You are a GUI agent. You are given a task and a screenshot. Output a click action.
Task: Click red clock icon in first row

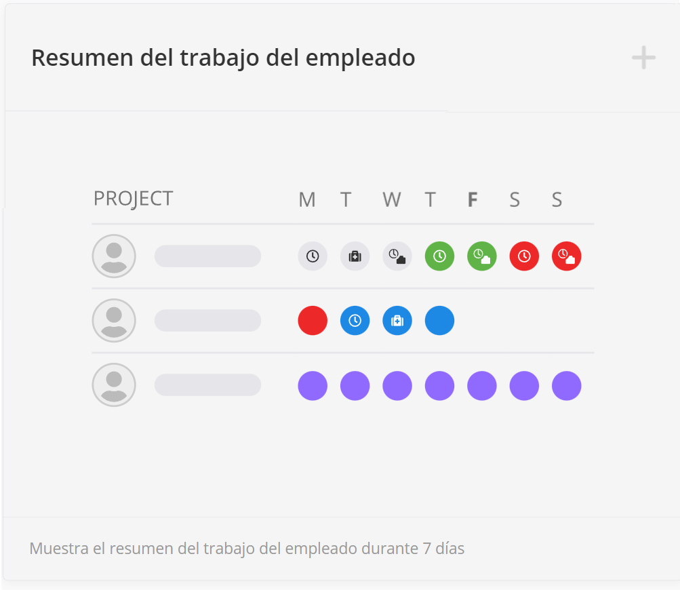pyautogui.click(x=524, y=256)
